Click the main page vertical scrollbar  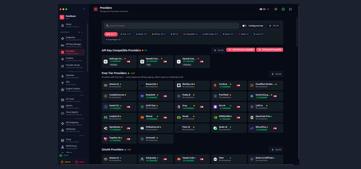(x=297, y=32)
